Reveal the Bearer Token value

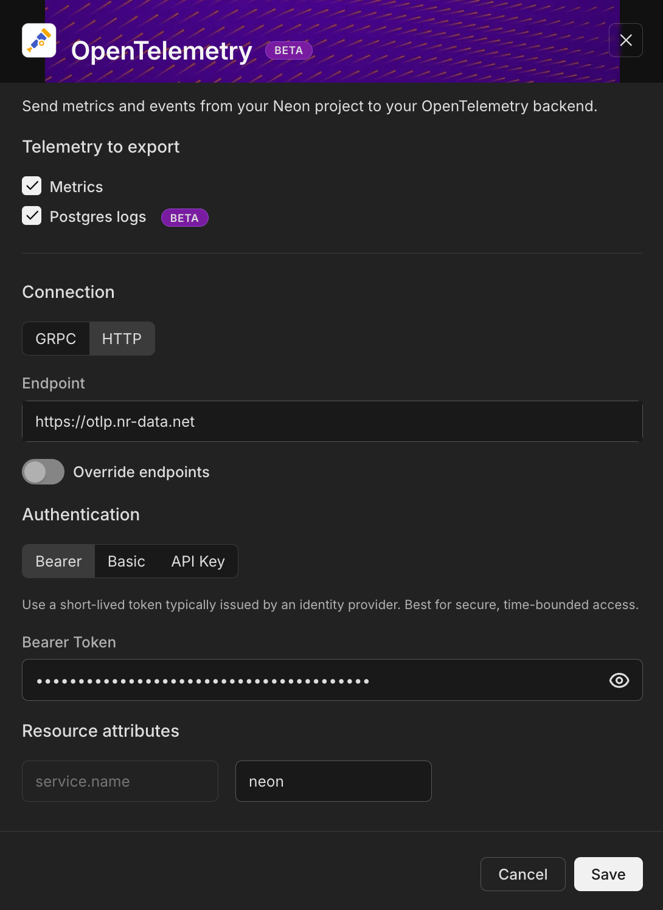tap(619, 680)
